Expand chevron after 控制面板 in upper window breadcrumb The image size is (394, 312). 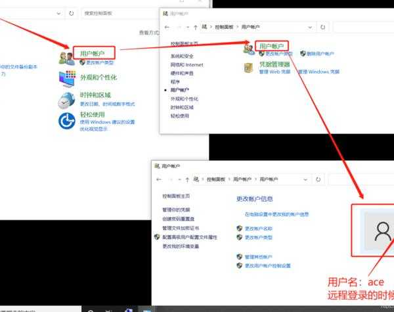click(237, 27)
